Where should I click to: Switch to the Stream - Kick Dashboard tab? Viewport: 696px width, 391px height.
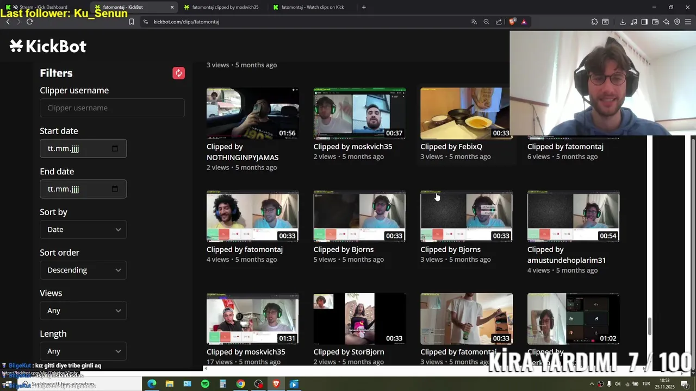click(x=43, y=7)
